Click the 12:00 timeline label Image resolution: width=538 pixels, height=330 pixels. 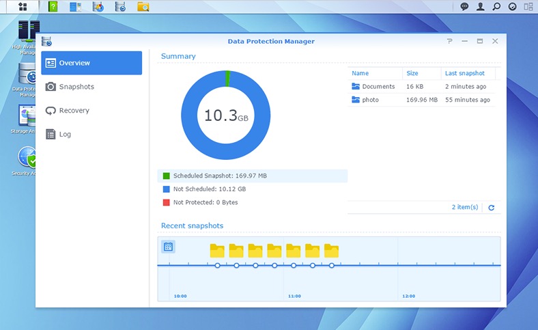409,296
